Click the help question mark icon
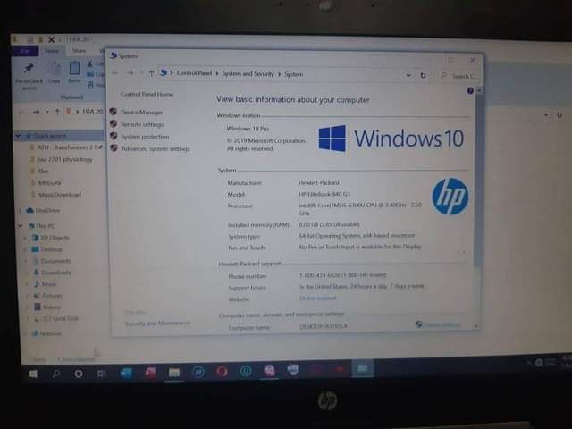The image size is (572, 429). tap(470, 90)
